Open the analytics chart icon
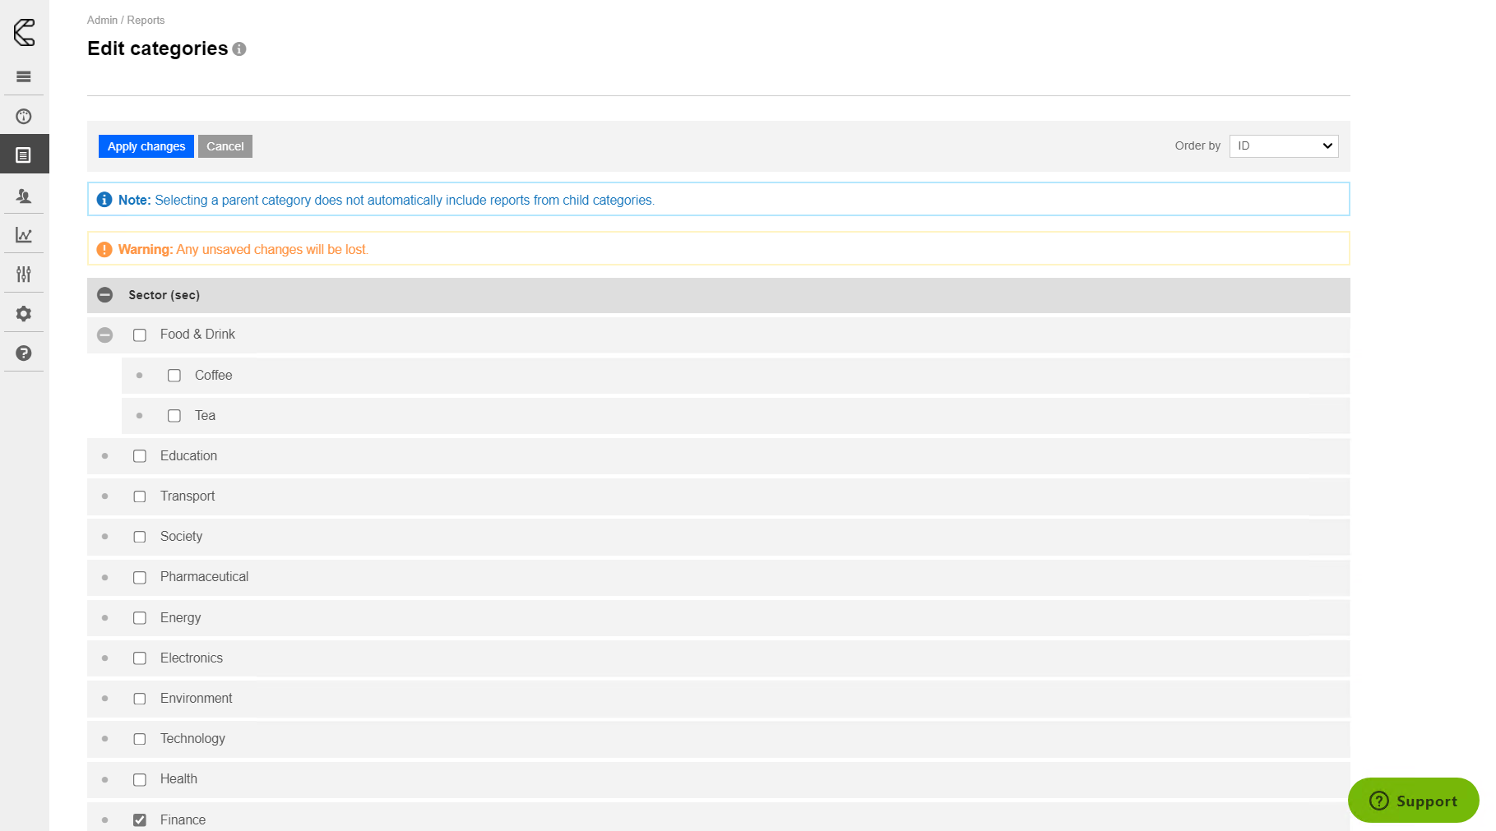The image size is (1496, 831). coord(24,235)
